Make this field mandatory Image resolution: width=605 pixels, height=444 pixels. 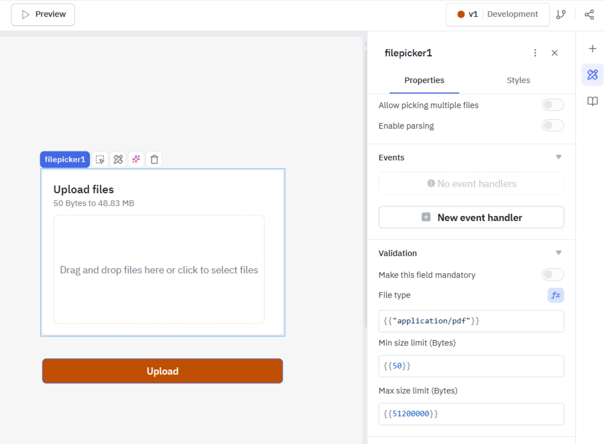(x=553, y=274)
